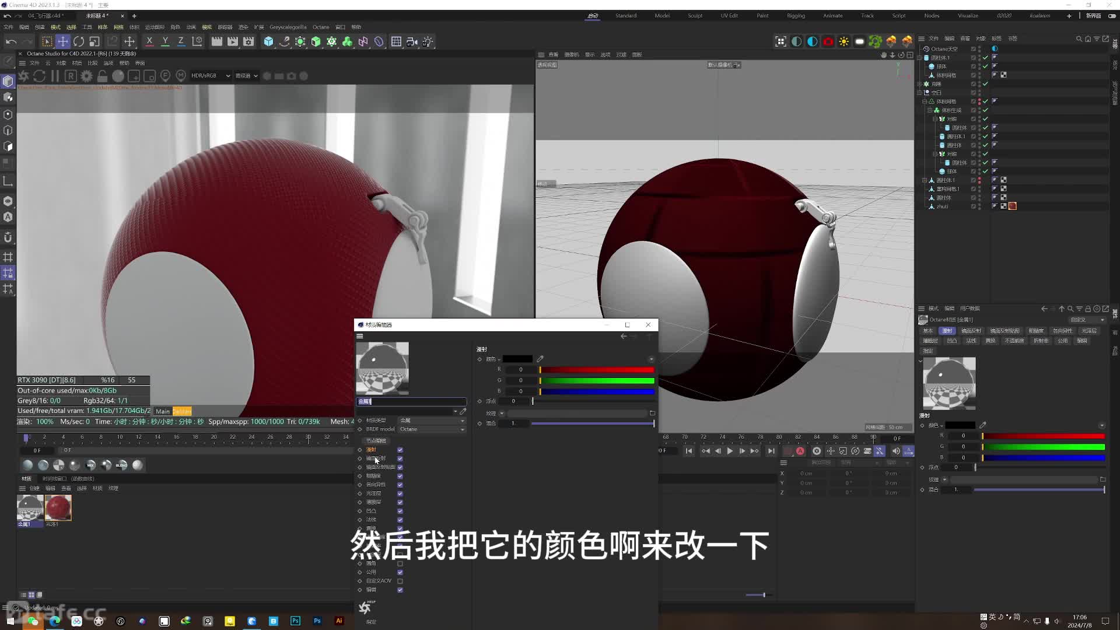Open texture dropdown arrow beside 纹理 in editor
The image size is (1120, 630).
click(x=502, y=413)
